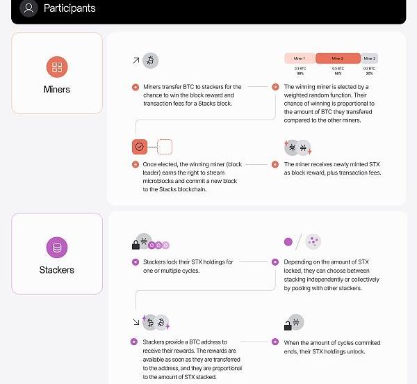This screenshot has width=417, height=384.
Task: Click the person icon beside Participants
Action: coord(28,9)
